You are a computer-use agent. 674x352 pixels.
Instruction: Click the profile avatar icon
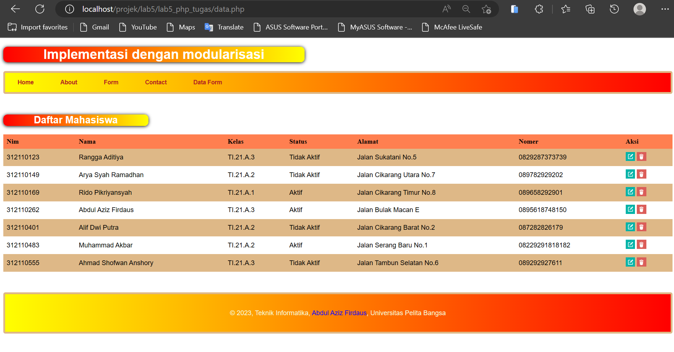640,9
